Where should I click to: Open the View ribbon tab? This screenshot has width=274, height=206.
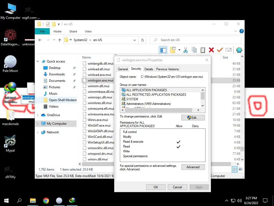(88, 31)
